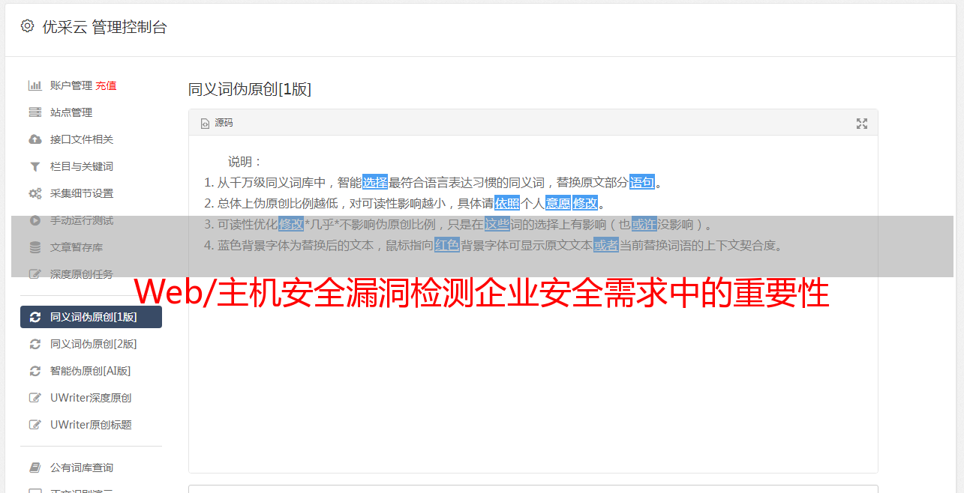Select active 同义词伪原创[1版] menu entry
The height and width of the screenshot is (493, 964).
91,317
